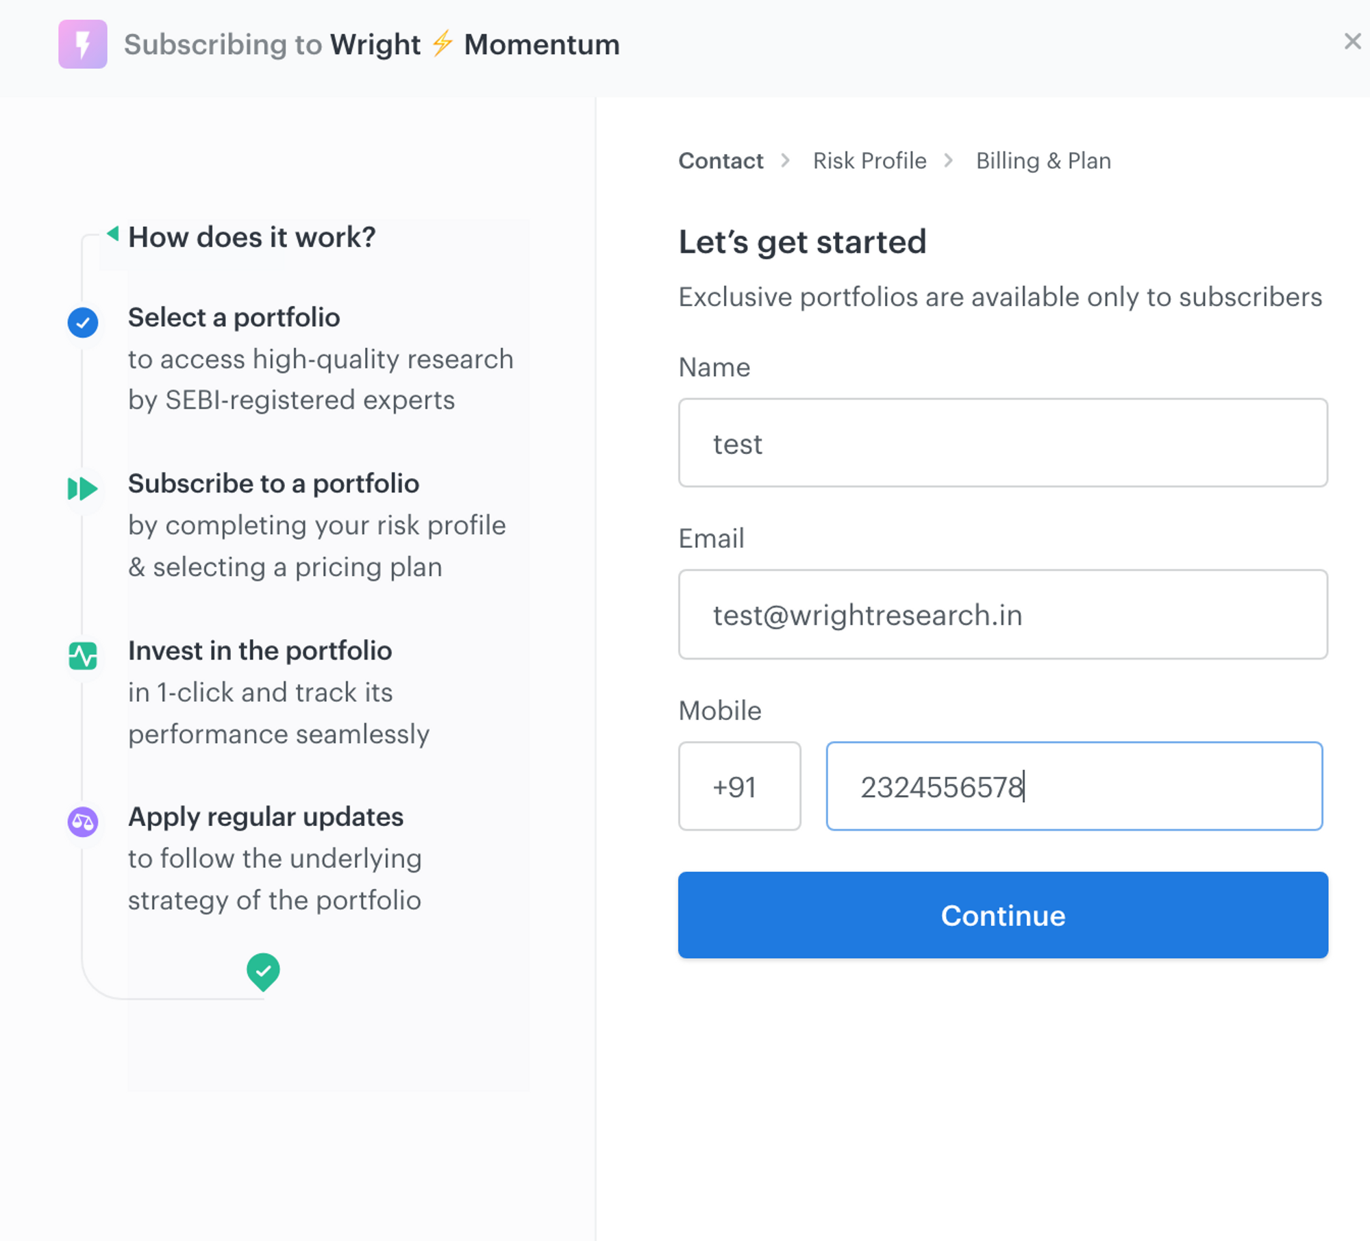The height and width of the screenshot is (1241, 1370).
Task: Click 'Exclusive portfolios are available only to subscribers' text
Action: (1000, 297)
